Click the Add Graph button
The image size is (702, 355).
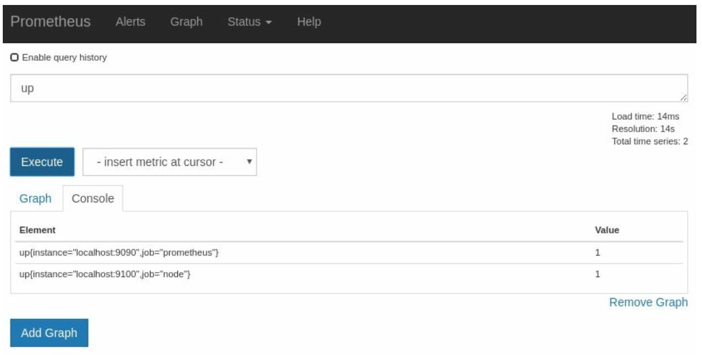point(49,333)
